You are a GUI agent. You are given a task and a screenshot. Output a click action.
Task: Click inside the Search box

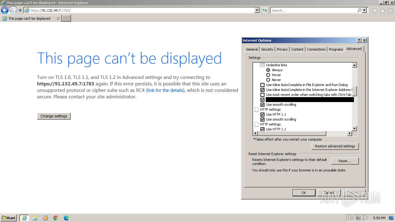[x=314, y=10]
